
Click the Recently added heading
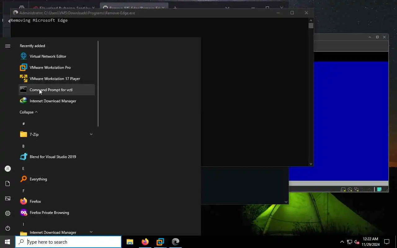coord(32,46)
